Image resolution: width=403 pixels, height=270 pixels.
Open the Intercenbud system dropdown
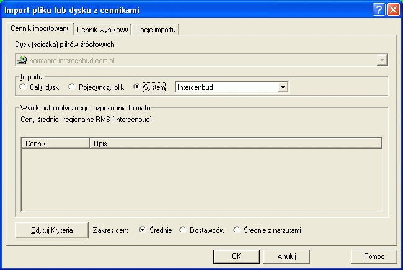tap(283, 87)
